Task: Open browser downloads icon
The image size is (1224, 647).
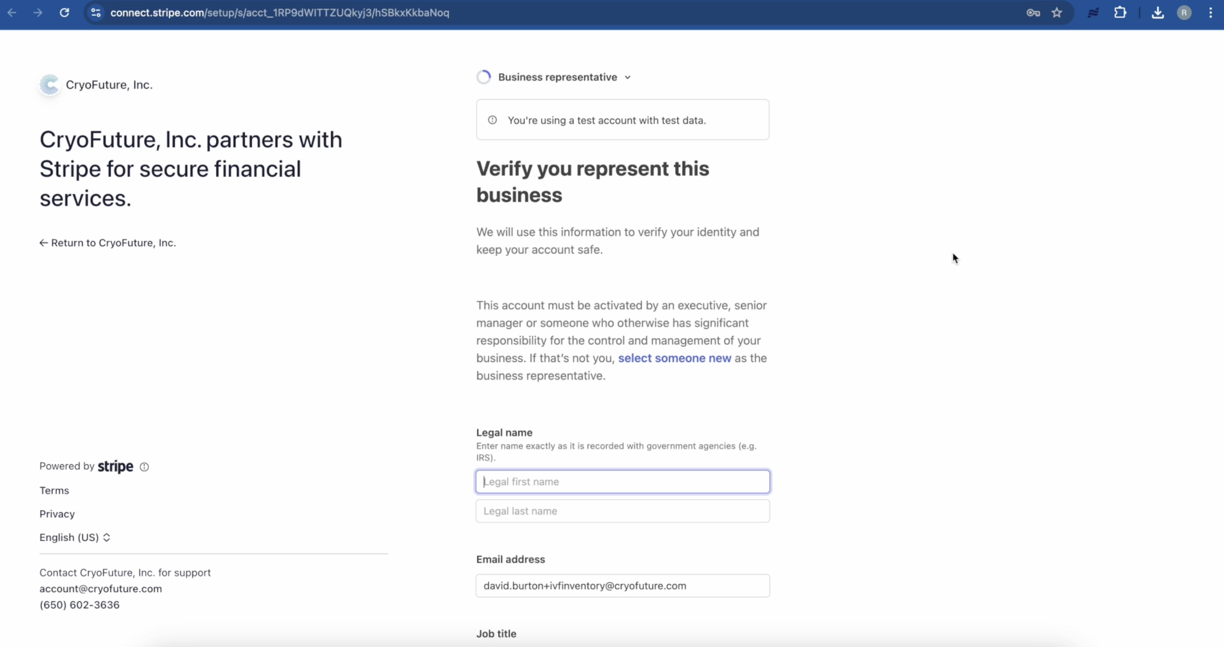Action: (x=1158, y=13)
